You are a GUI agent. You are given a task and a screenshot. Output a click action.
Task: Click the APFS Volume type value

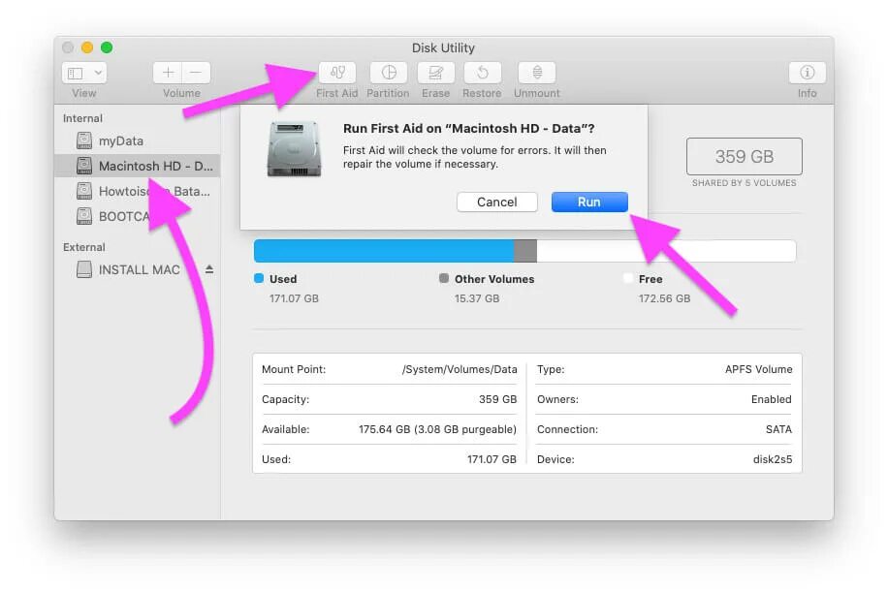point(758,369)
